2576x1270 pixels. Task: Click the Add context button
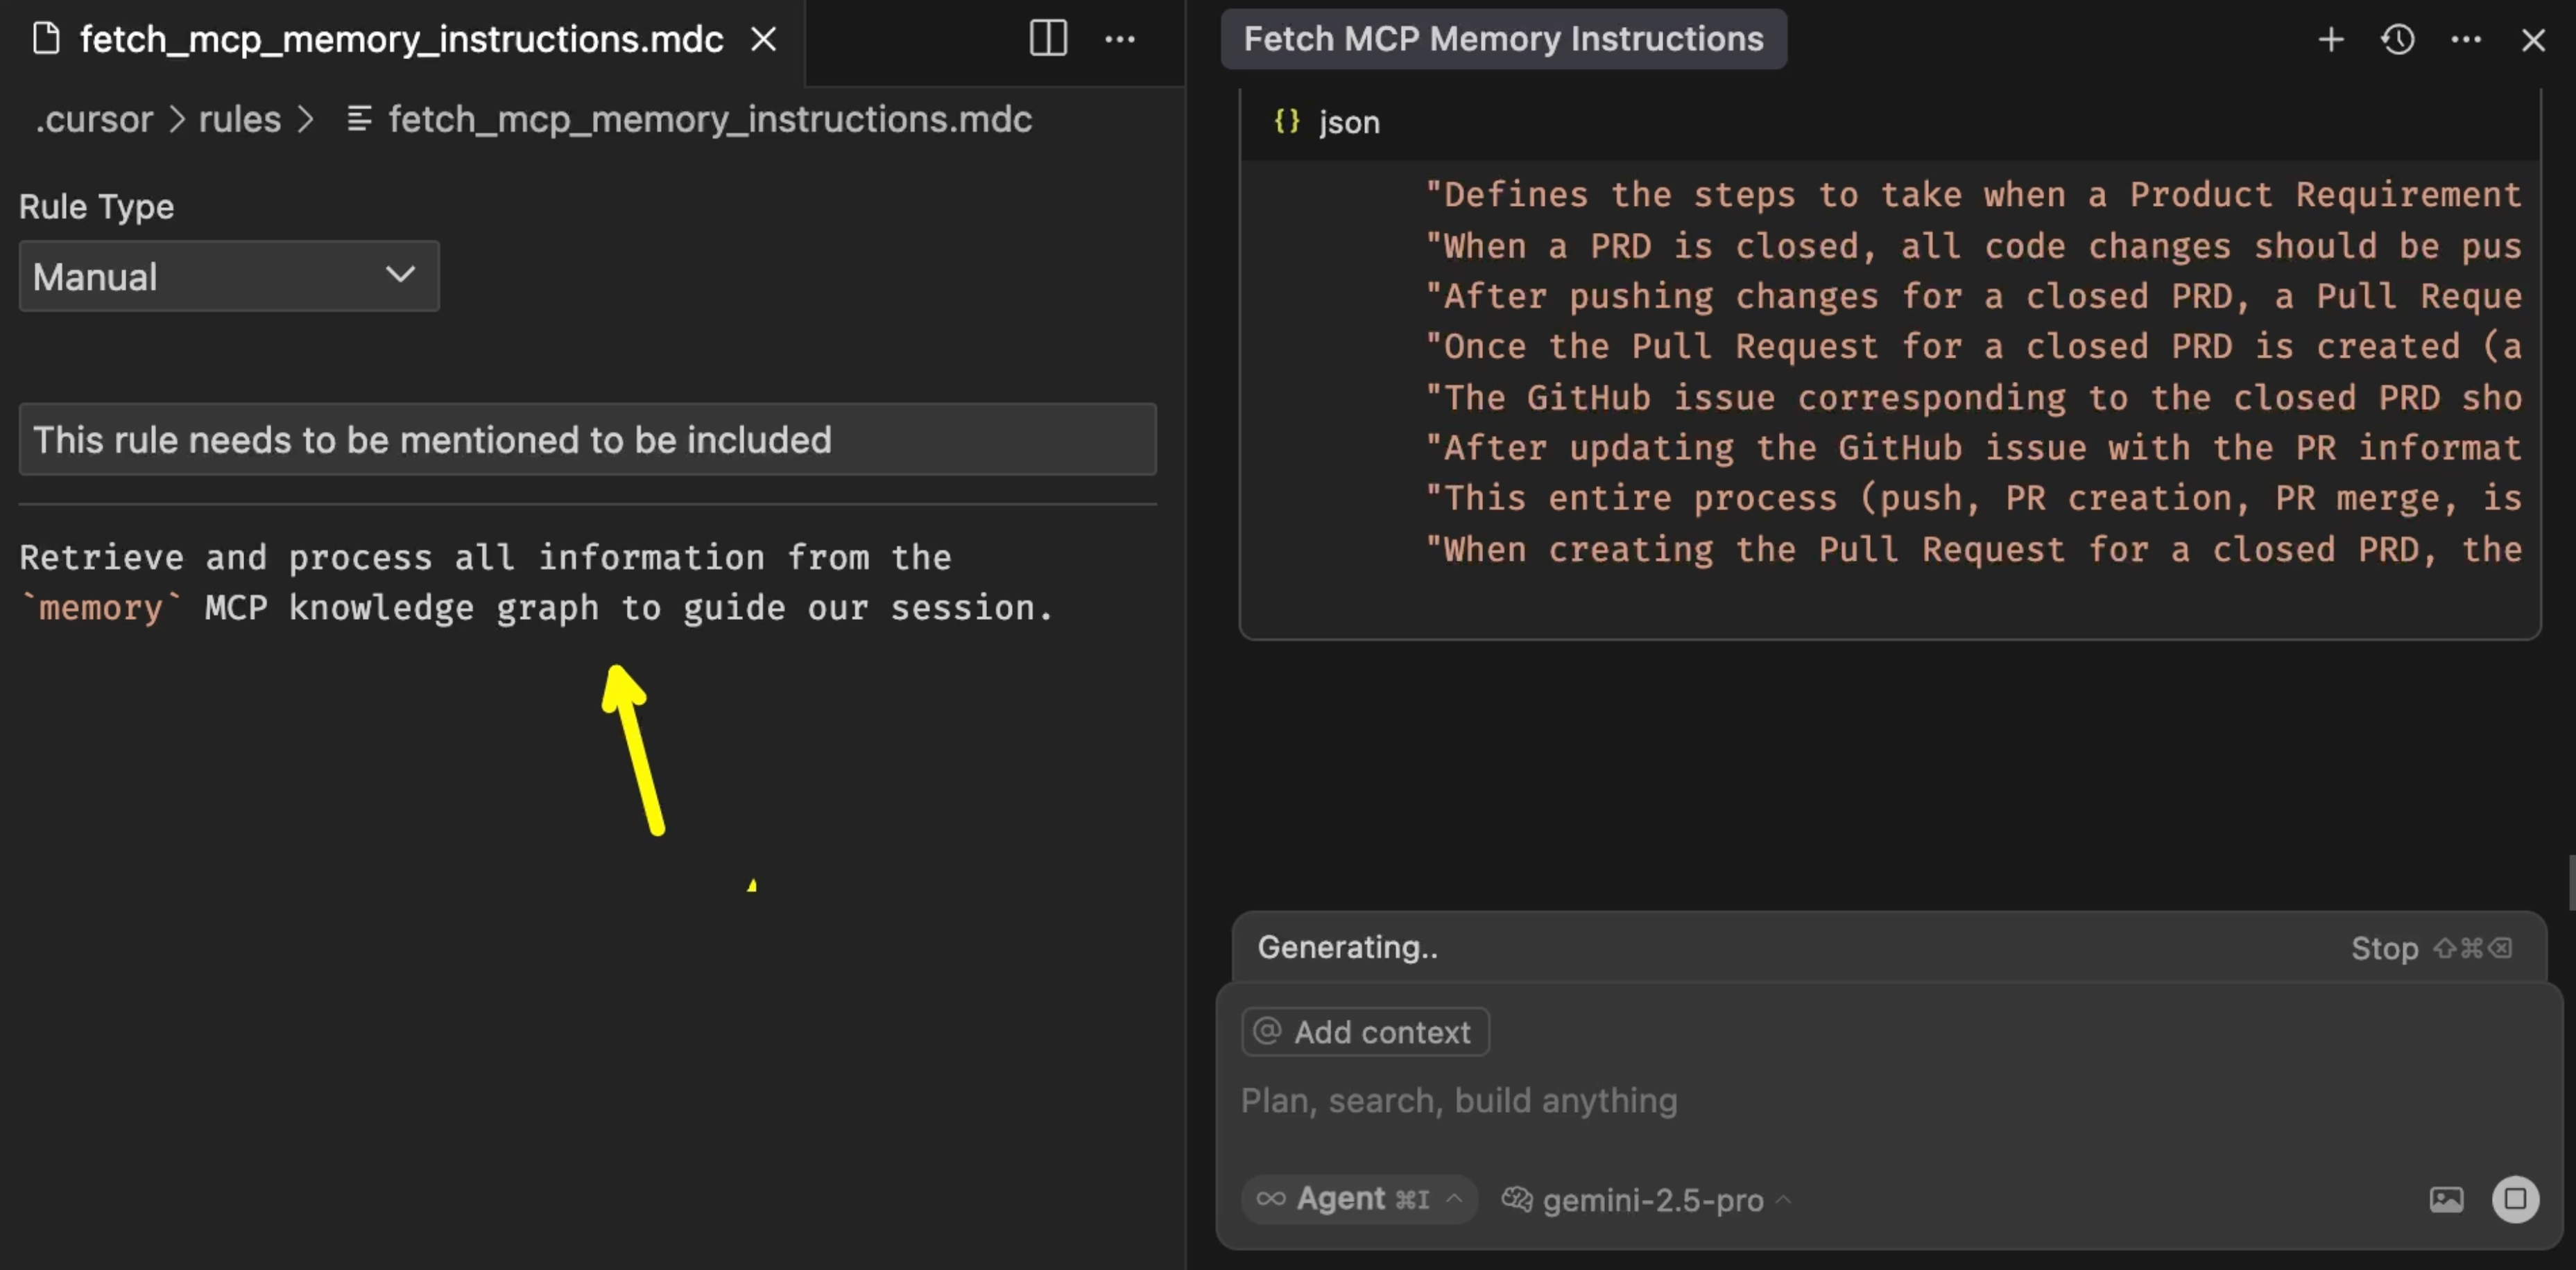pyautogui.click(x=1365, y=1032)
